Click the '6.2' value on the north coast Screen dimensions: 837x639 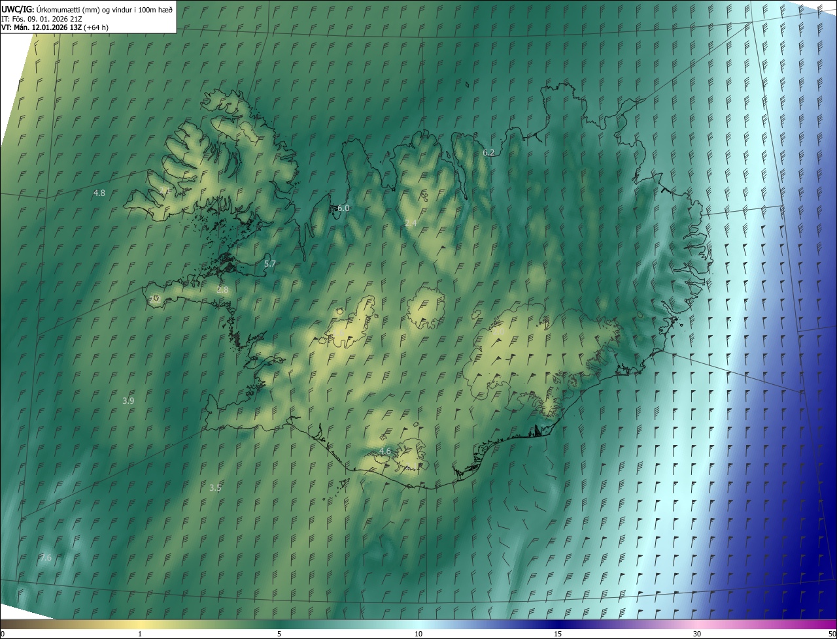[488, 152]
